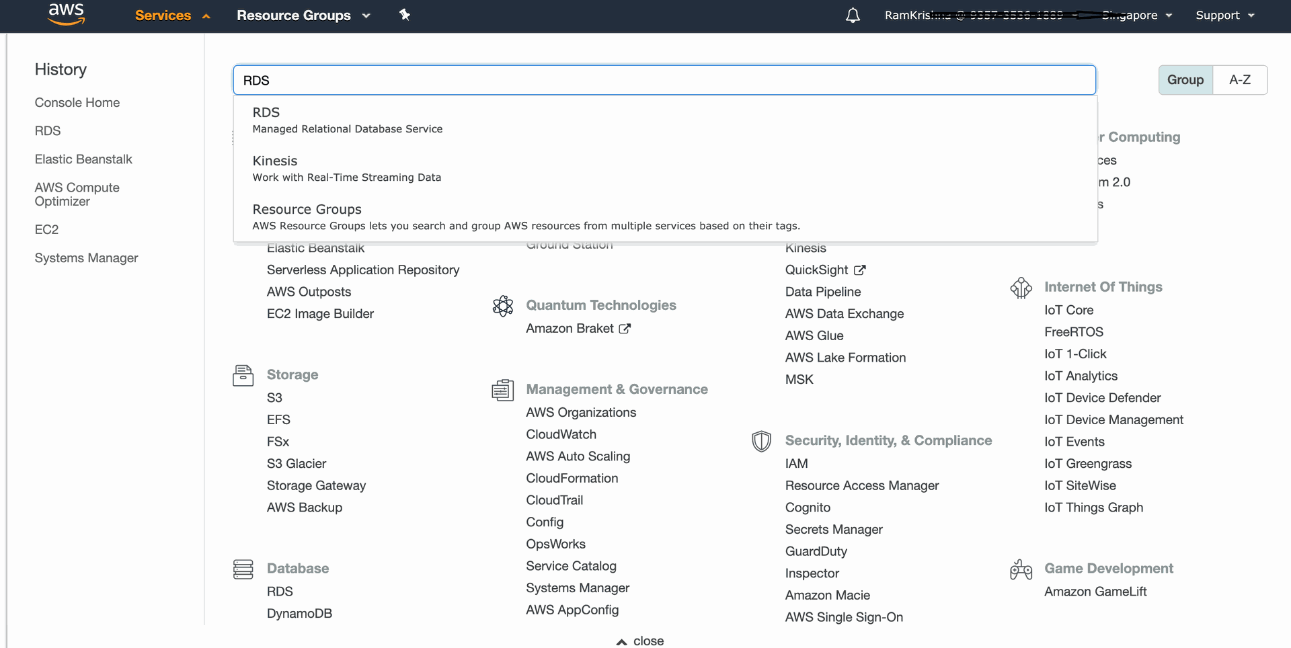Click the pin shortcuts icon
This screenshot has height=648, width=1291.
[x=405, y=15]
